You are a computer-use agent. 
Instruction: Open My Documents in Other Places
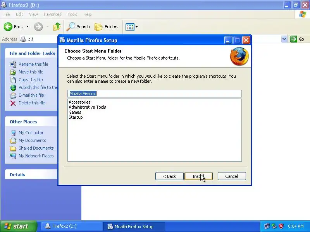(32, 140)
